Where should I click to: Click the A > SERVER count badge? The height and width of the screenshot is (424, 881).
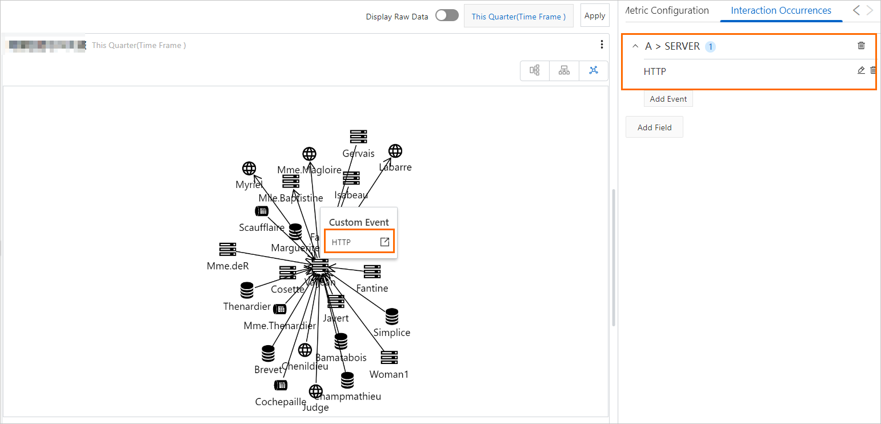point(710,47)
